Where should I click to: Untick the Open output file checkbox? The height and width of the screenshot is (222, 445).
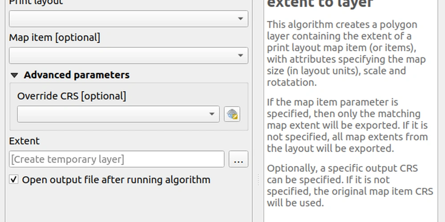[14, 180]
